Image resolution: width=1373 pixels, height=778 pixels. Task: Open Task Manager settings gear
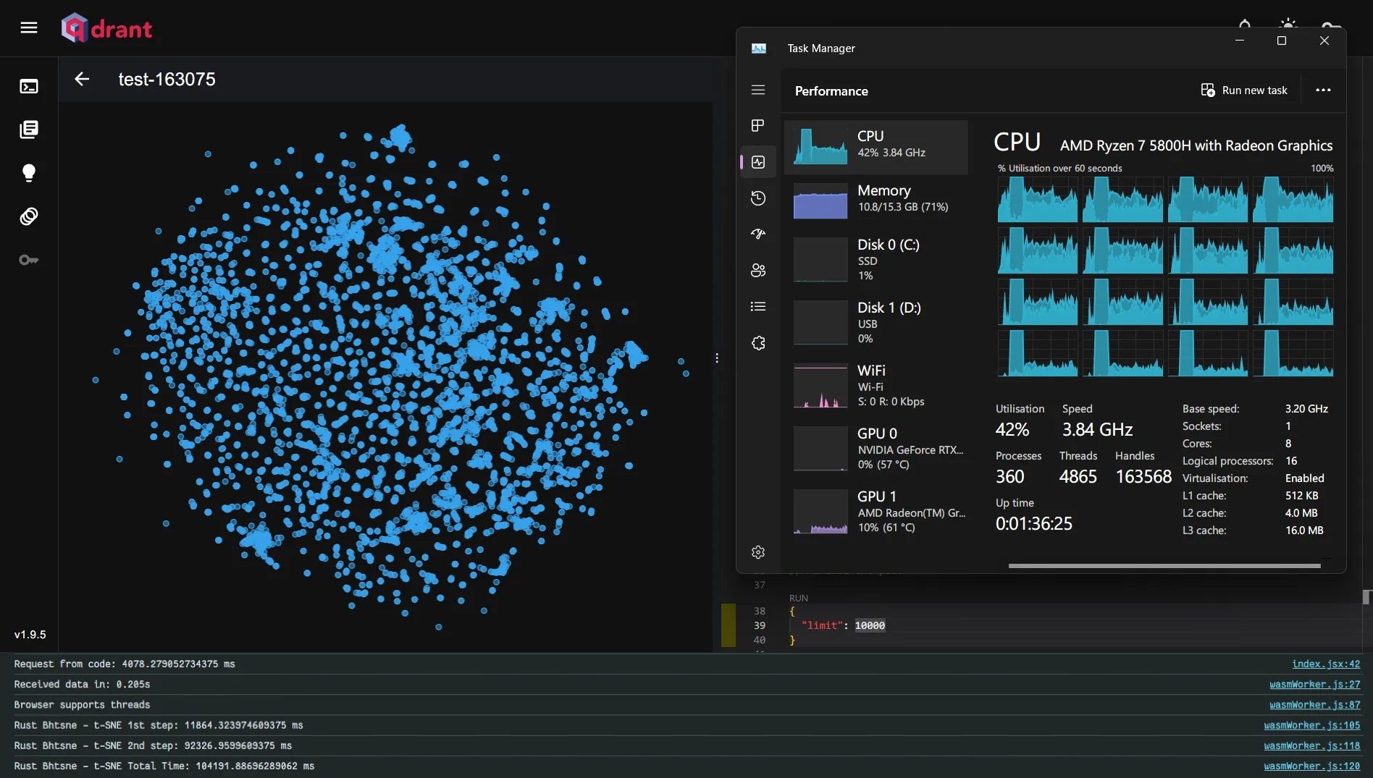click(x=757, y=551)
